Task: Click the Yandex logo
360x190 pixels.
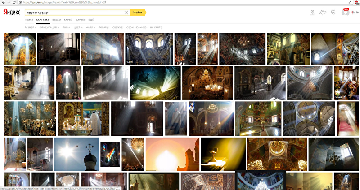Action: 13,13
